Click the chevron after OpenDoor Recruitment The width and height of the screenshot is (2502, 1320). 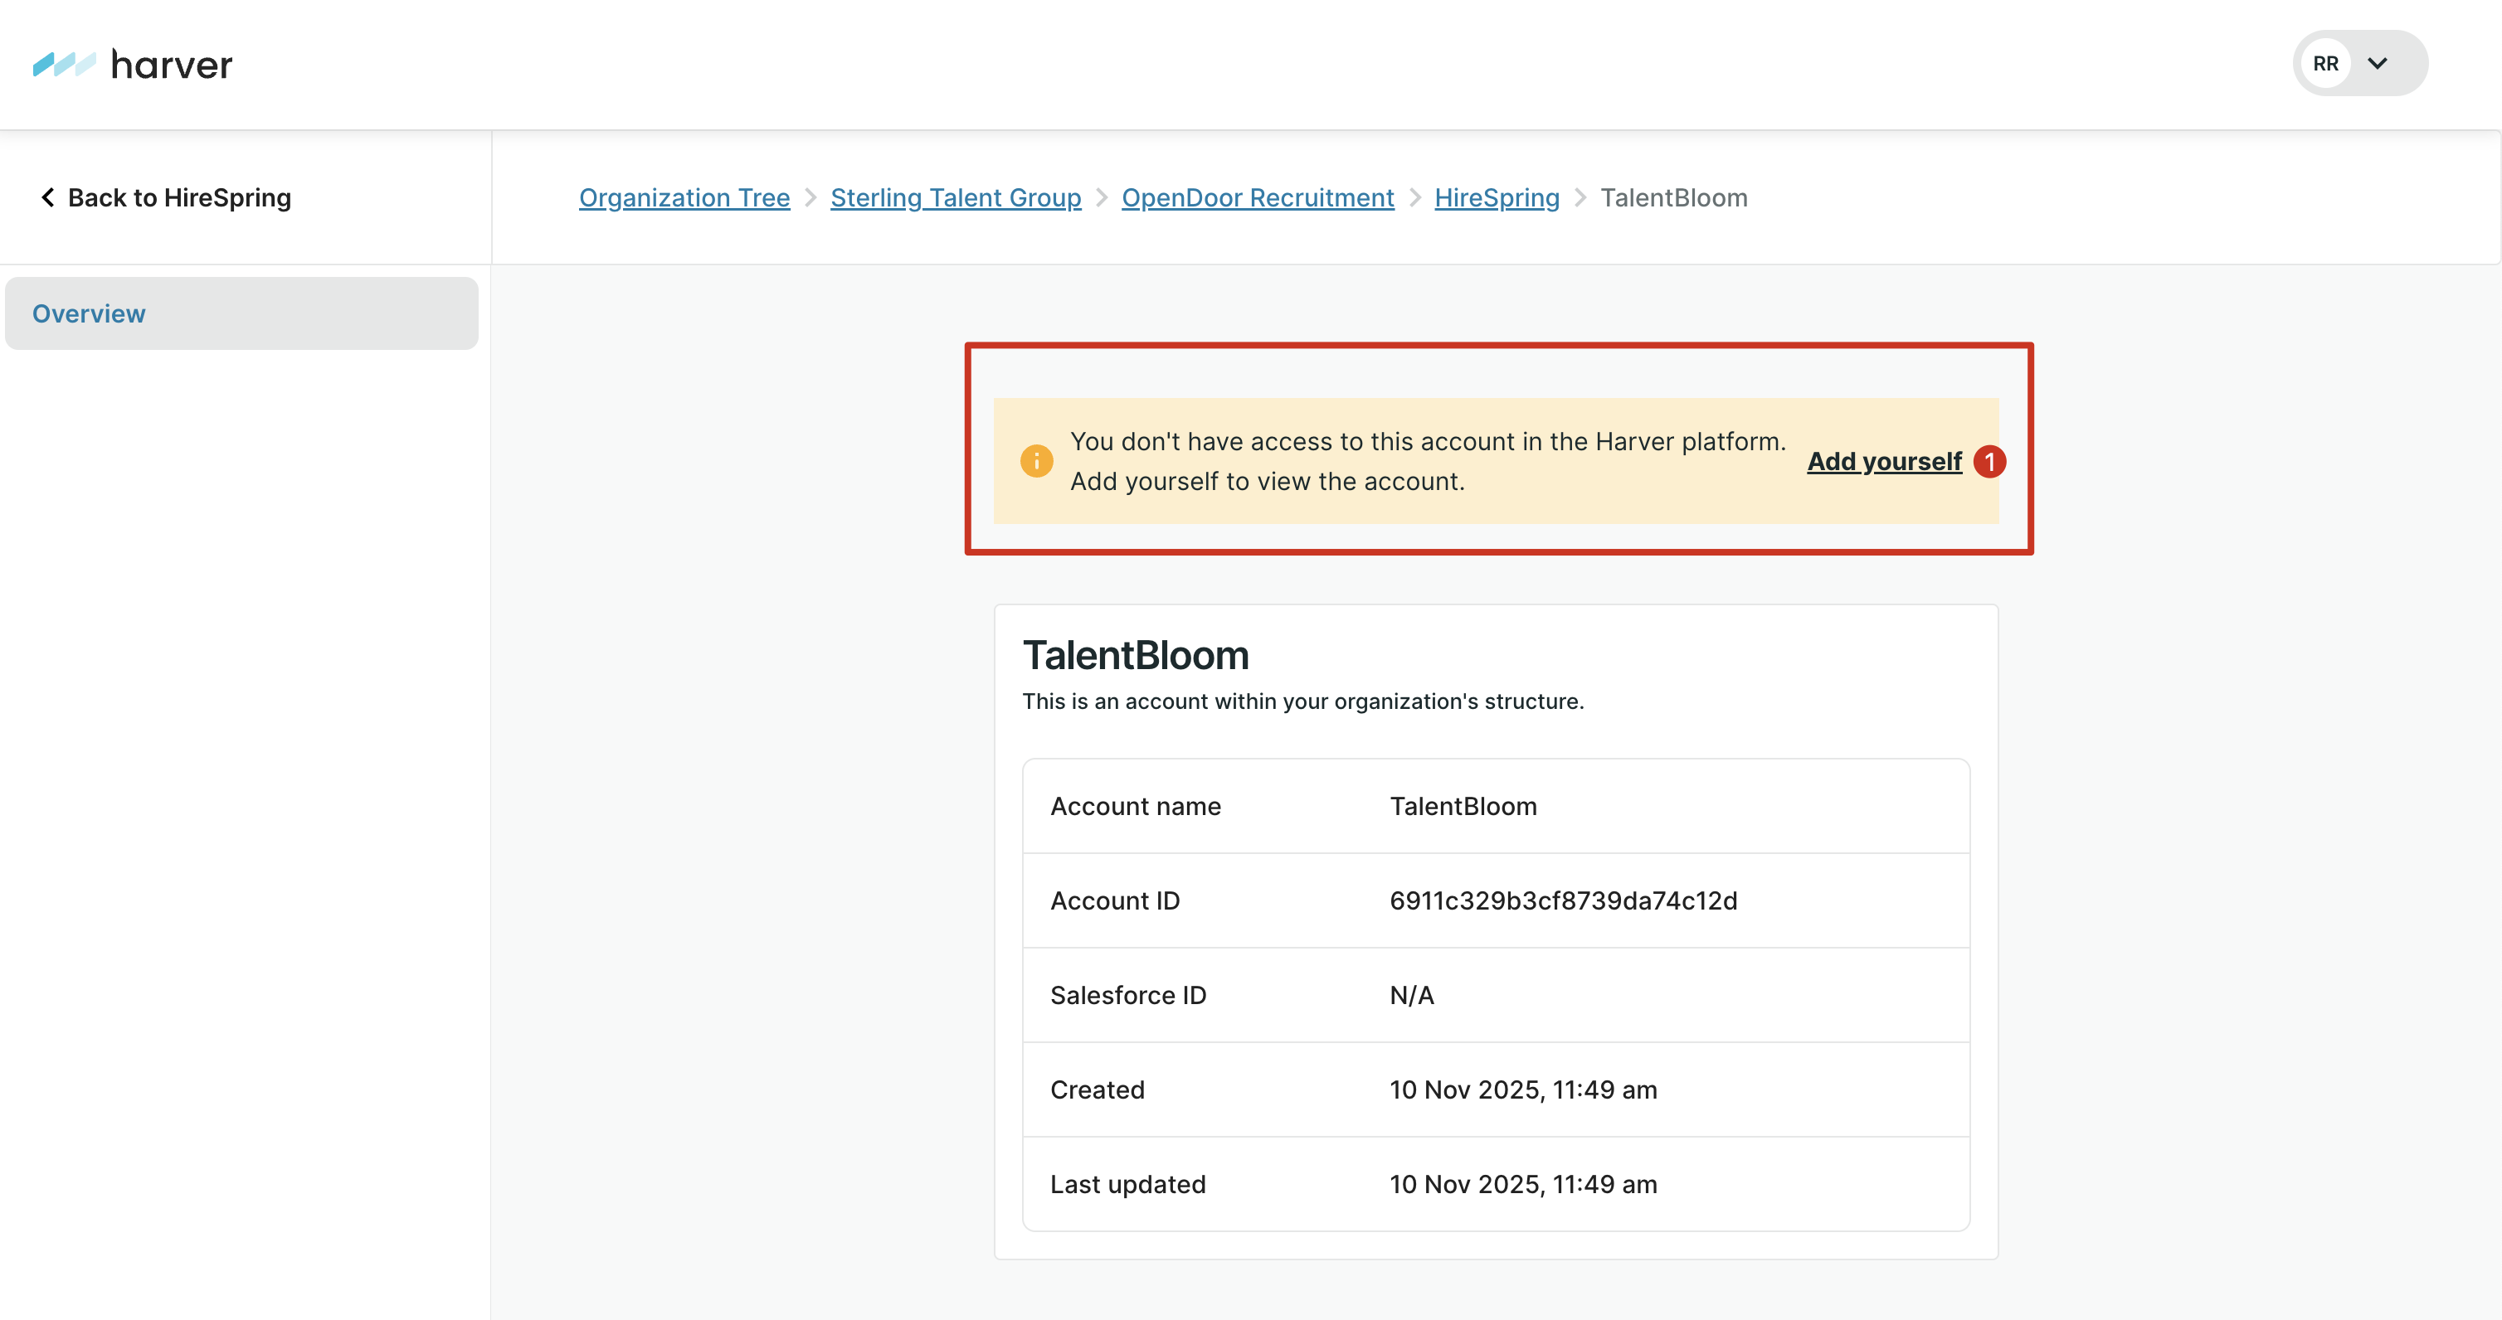point(1414,198)
